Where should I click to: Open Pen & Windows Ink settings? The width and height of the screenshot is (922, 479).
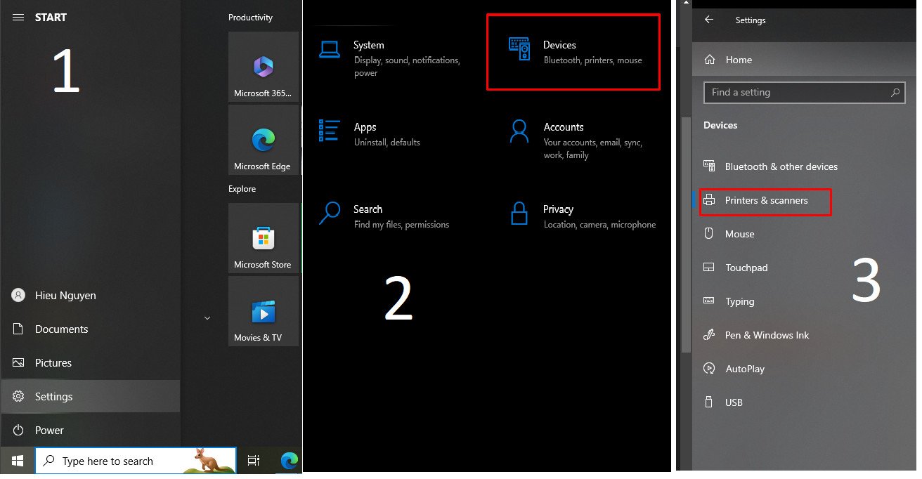pyautogui.click(x=765, y=335)
